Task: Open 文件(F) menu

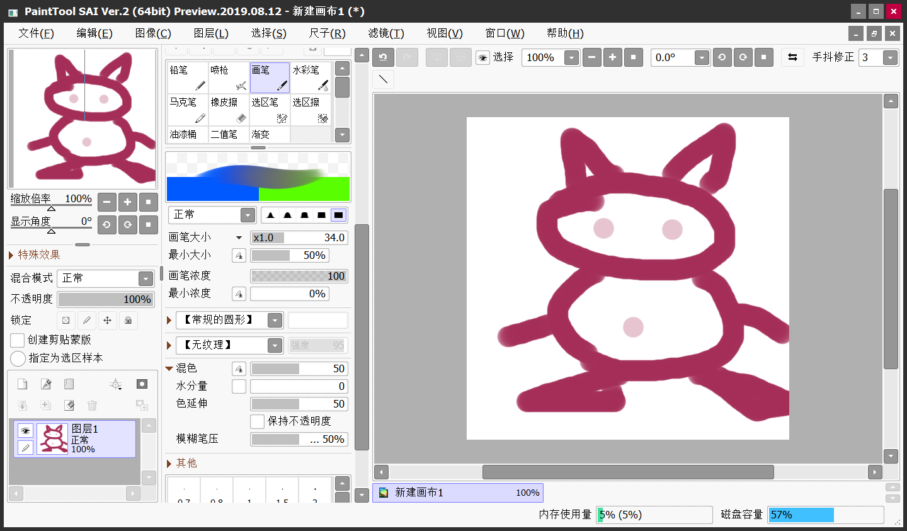Action: coord(36,33)
